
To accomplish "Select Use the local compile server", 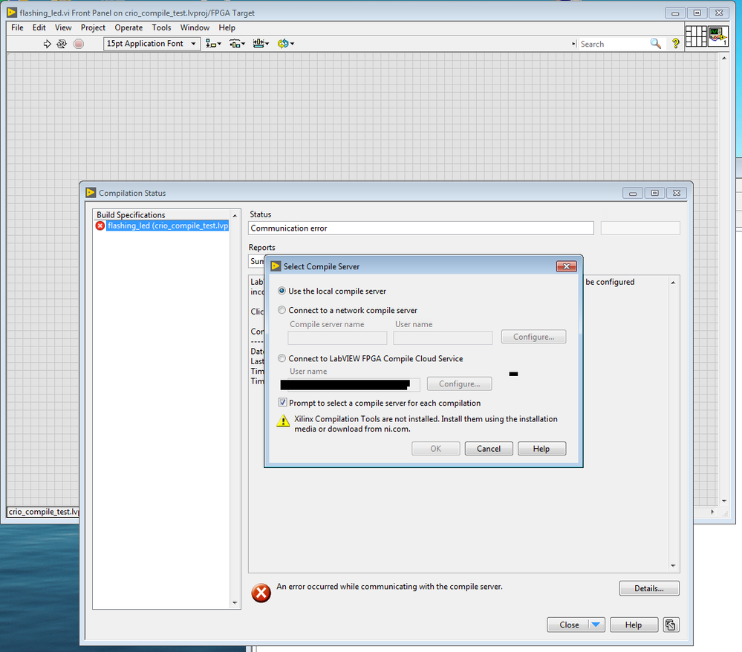I will [x=282, y=291].
